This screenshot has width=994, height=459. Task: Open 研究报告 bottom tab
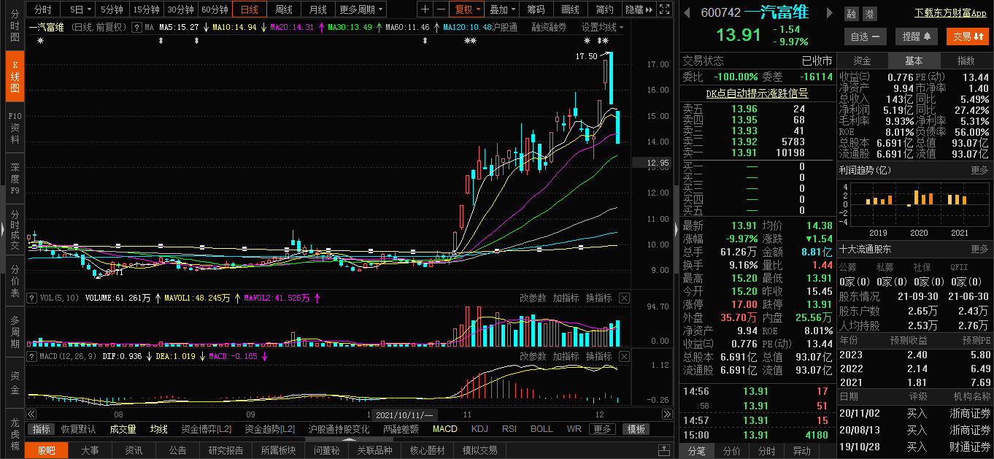pos(226,450)
